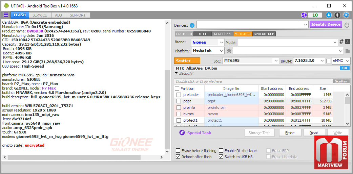The image size is (353, 174).
Task: Click the scatter file drop field
Action: (253, 81)
